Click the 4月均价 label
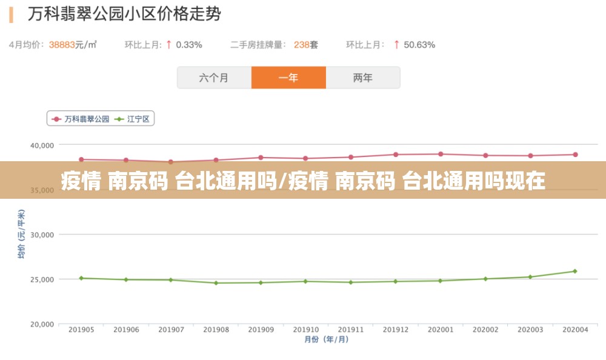The height and width of the screenshot is (360, 606). tap(26, 45)
